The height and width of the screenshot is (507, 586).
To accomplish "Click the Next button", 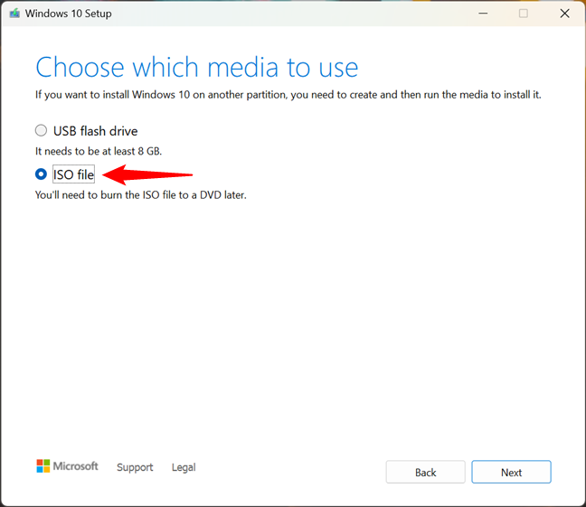I will 511,472.
